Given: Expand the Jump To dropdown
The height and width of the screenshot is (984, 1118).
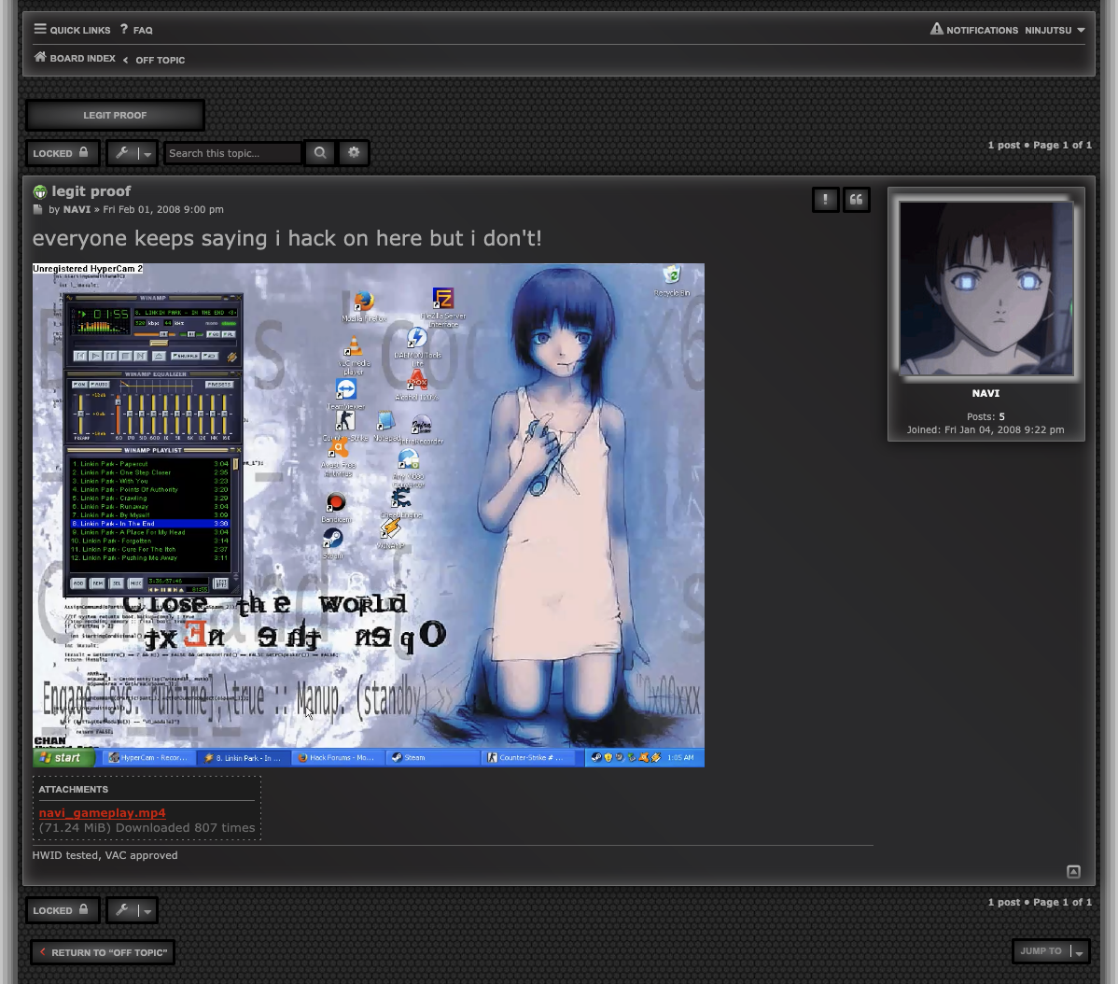Looking at the screenshot, I should point(1051,951).
